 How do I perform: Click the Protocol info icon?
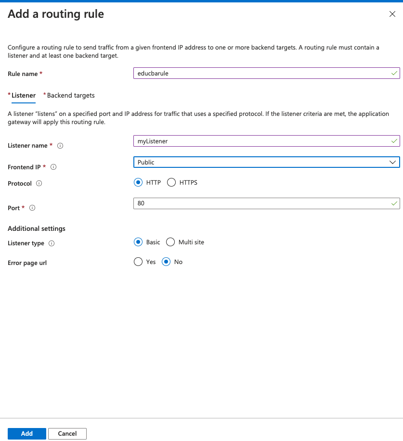[39, 184]
